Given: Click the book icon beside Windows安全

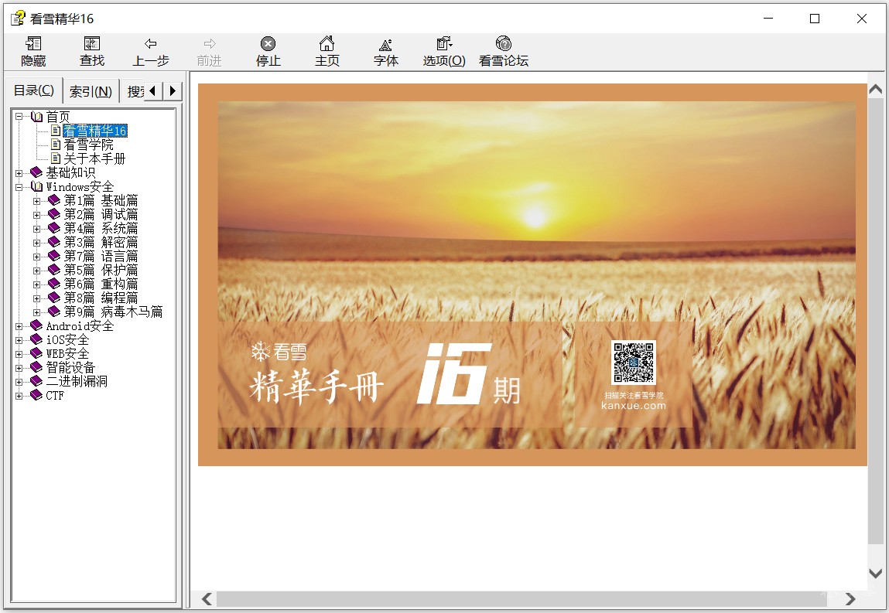Looking at the screenshot, I should pyautogui.click(x=37, y=186).
